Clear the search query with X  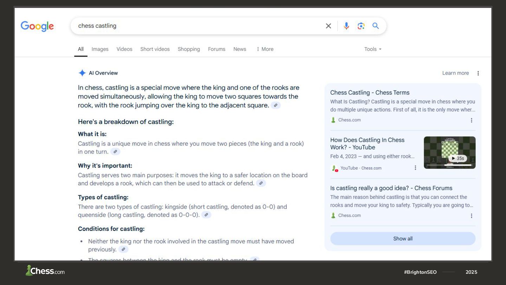point(329,26)
